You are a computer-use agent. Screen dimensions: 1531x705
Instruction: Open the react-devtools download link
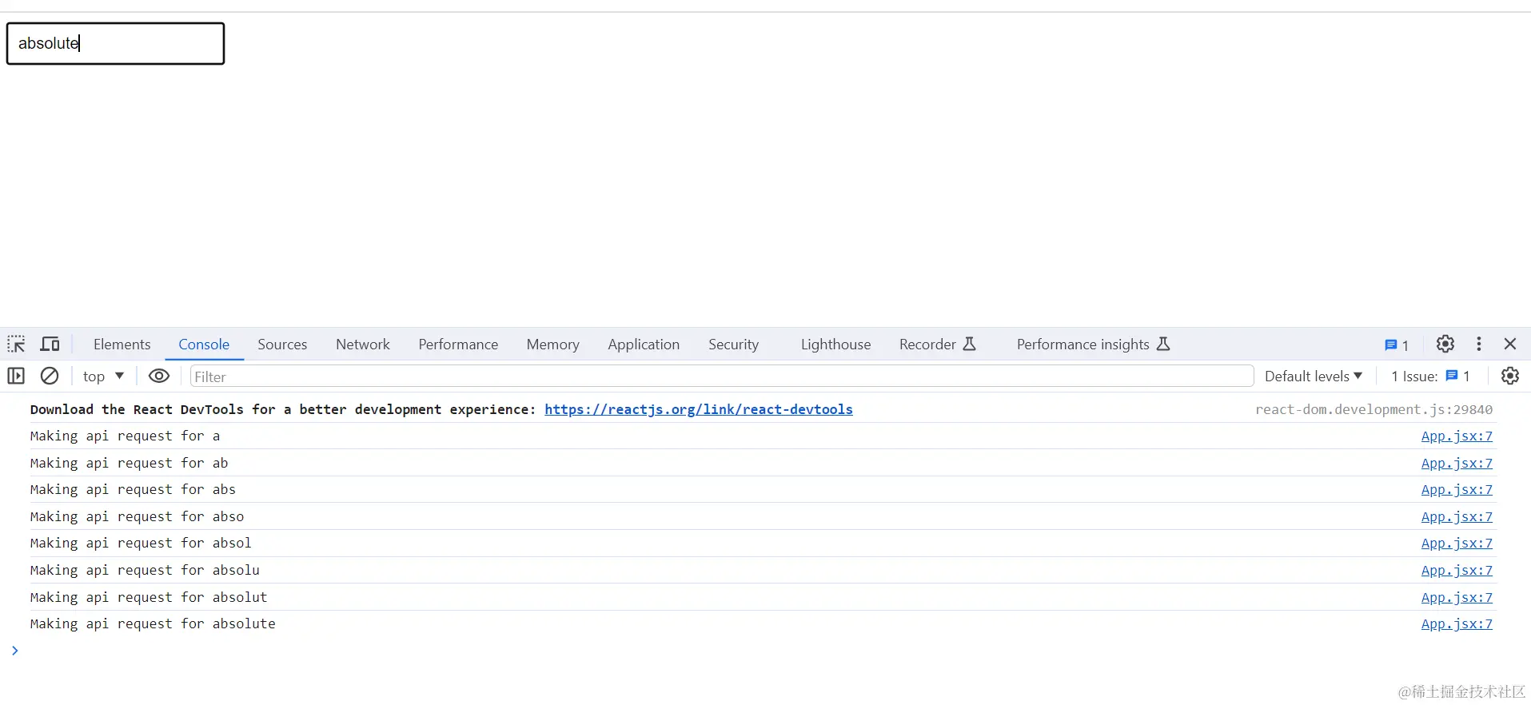pyautogui.click(x=699, y=409)
